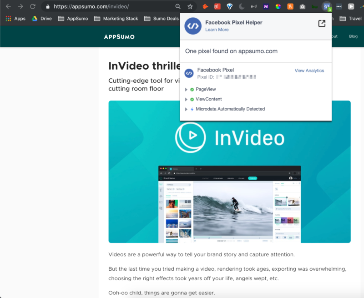This screenshot has width=364, height=298.
Task: Open the green BuiltWith extension icon
Action: tap(314, 6)
